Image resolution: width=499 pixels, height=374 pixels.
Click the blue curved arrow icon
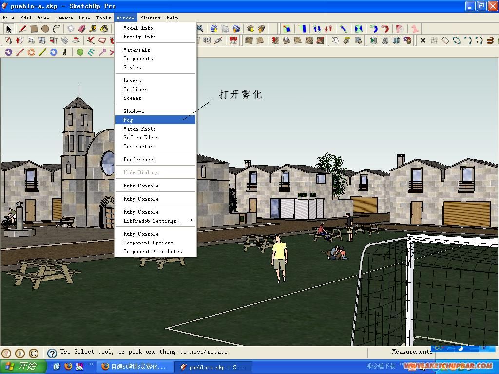374,29
